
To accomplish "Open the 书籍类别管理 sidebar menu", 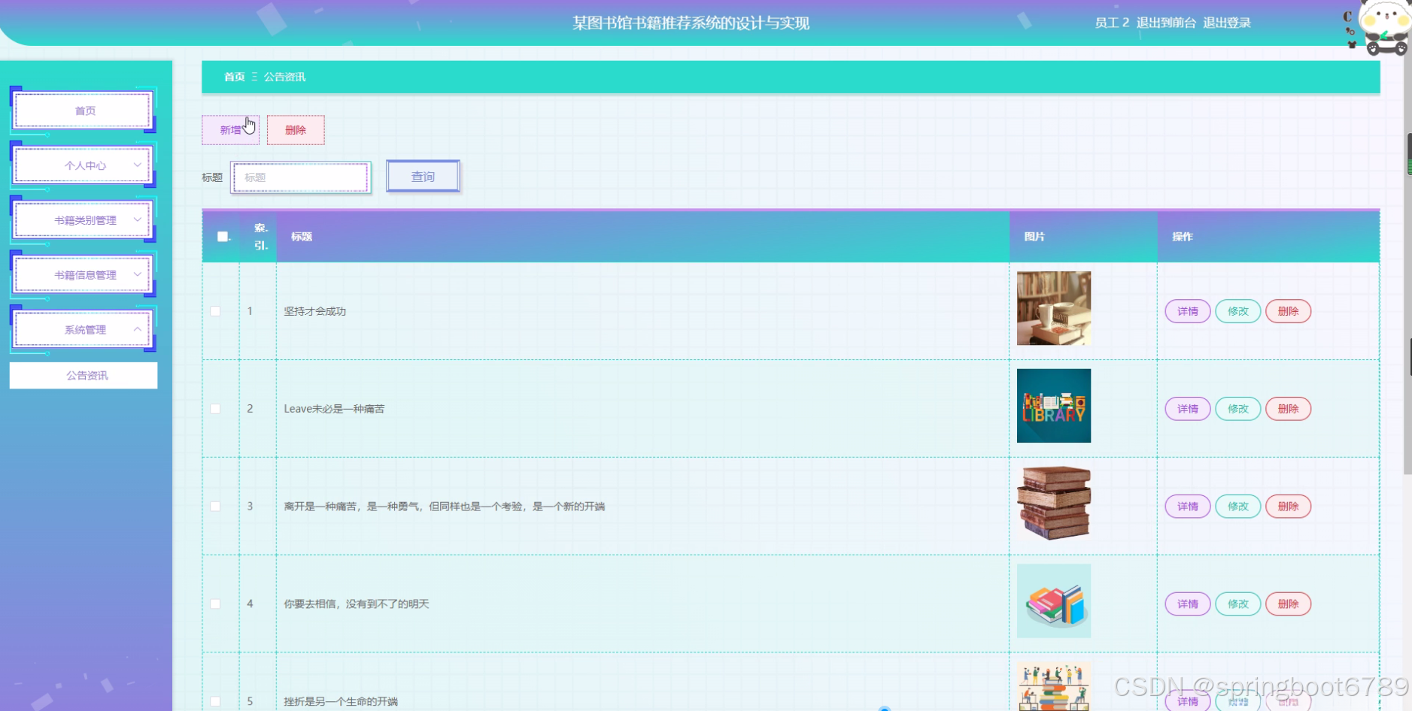I will pos(84,220).
